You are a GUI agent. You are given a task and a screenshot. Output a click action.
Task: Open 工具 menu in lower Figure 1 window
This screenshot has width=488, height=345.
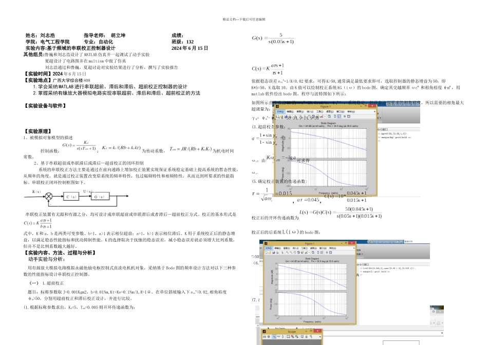coord(305,248)
